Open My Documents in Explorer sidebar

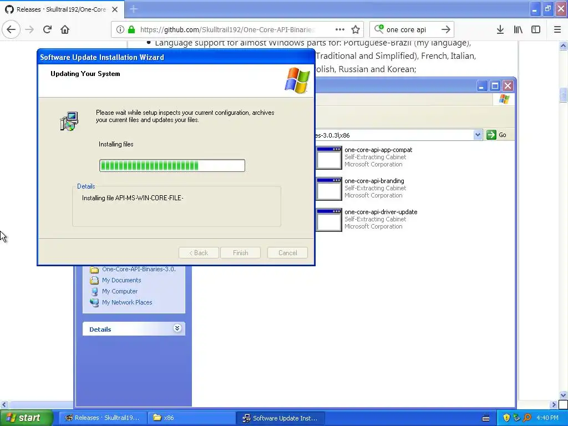click(x=121, y=280)
